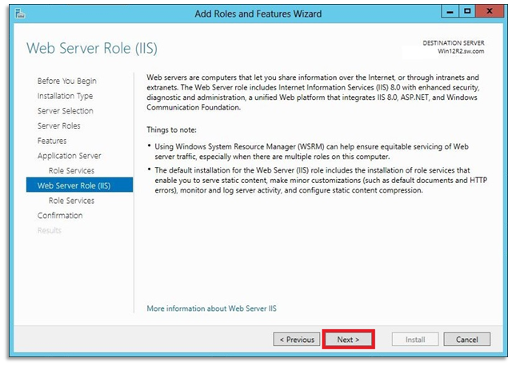Screen dimensions: 512x366
Task: Go to the Confirmation step
Action: (60, 216)
